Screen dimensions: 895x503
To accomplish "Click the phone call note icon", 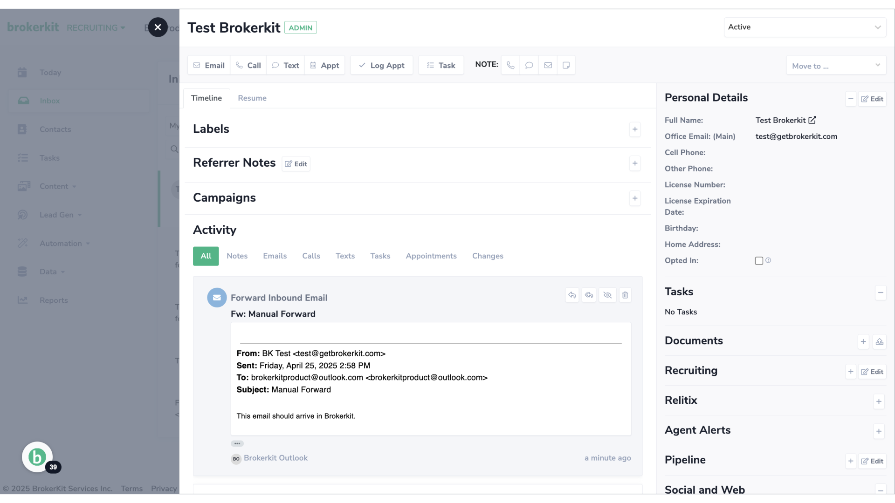I will (x=510, y=65).
